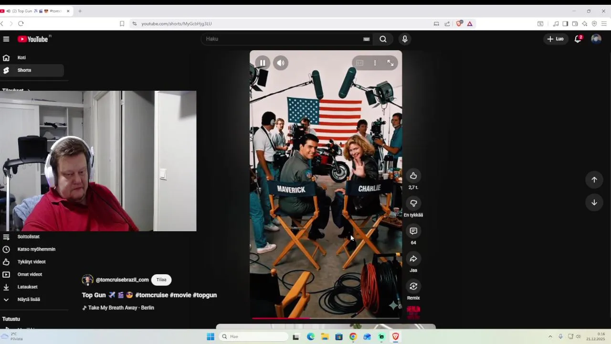
Task: Click the share page icon in address bar
Action: pos(447,23)
